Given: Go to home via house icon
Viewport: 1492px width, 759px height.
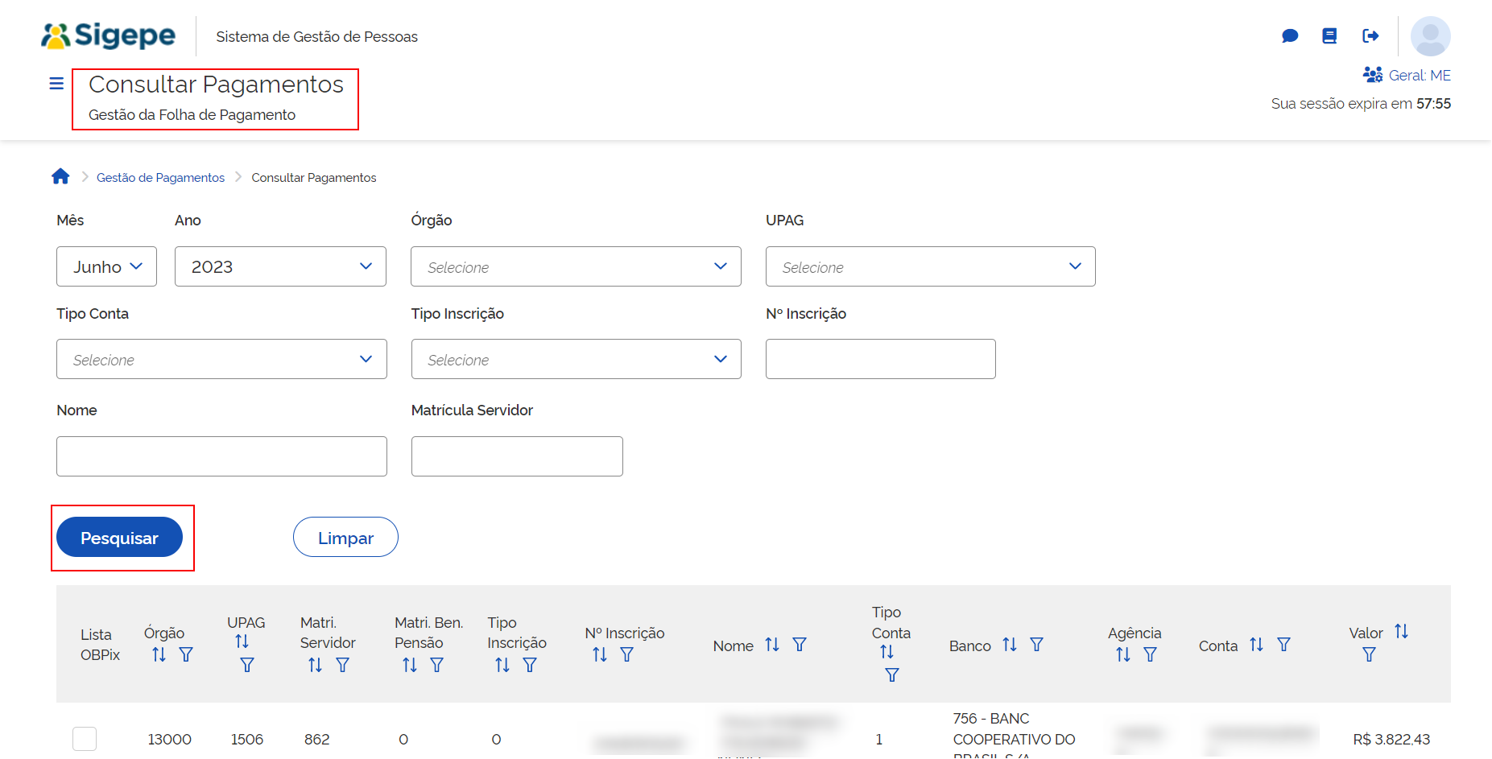Looking at the screenshot, I should click(x=60, y=177).
